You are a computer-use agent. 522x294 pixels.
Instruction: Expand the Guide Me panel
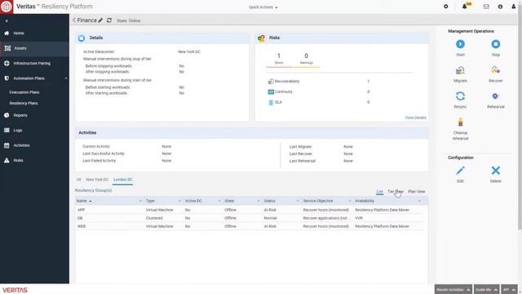486,290
